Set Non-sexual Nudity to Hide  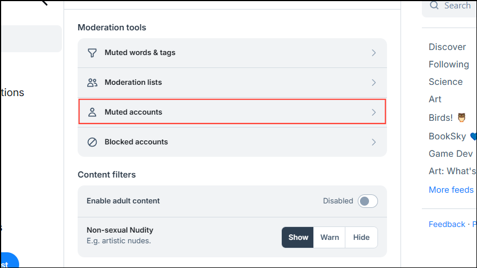click(361, 237)
